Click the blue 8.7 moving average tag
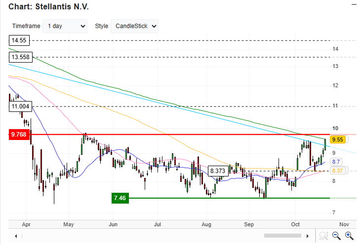 click(336, 162)
